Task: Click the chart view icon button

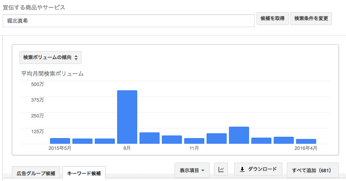Action: tap(221, 170)
